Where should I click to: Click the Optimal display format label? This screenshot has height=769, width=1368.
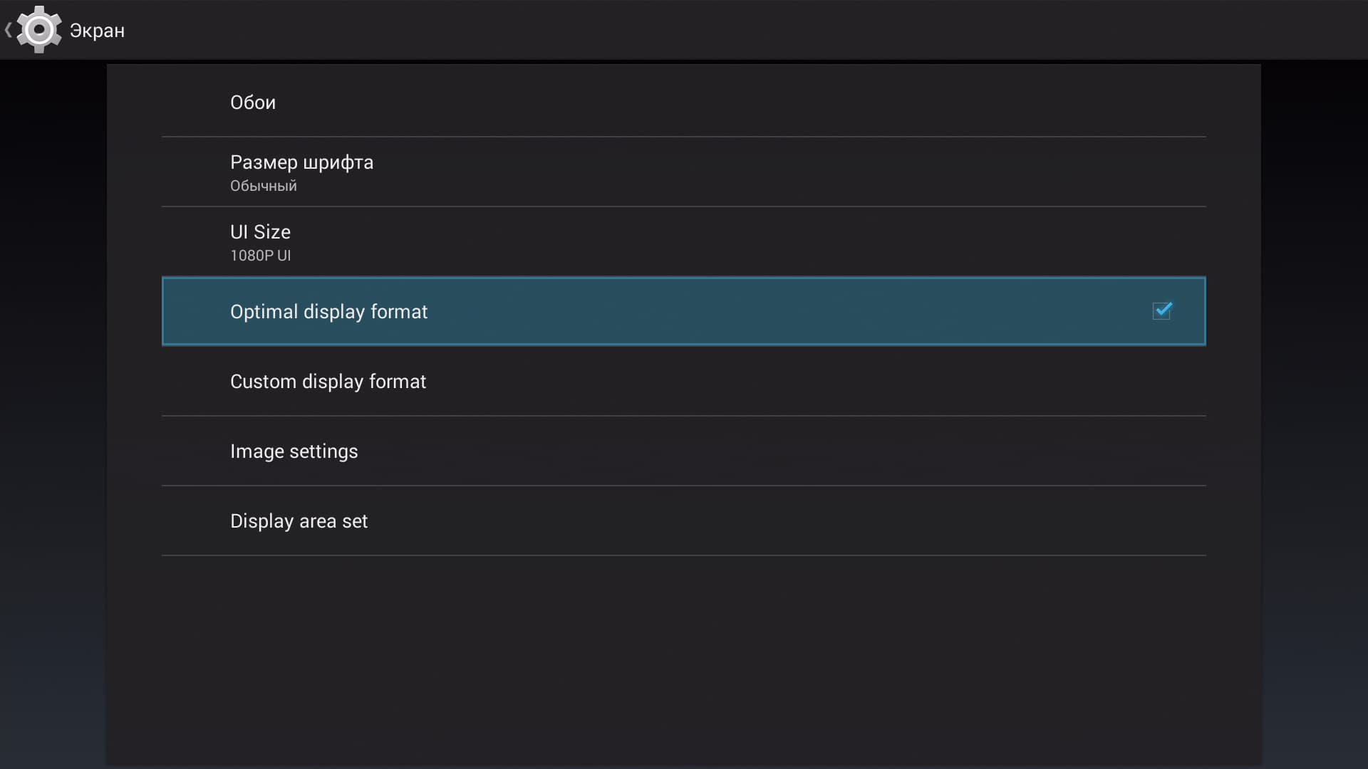click(x=328, y=312)
